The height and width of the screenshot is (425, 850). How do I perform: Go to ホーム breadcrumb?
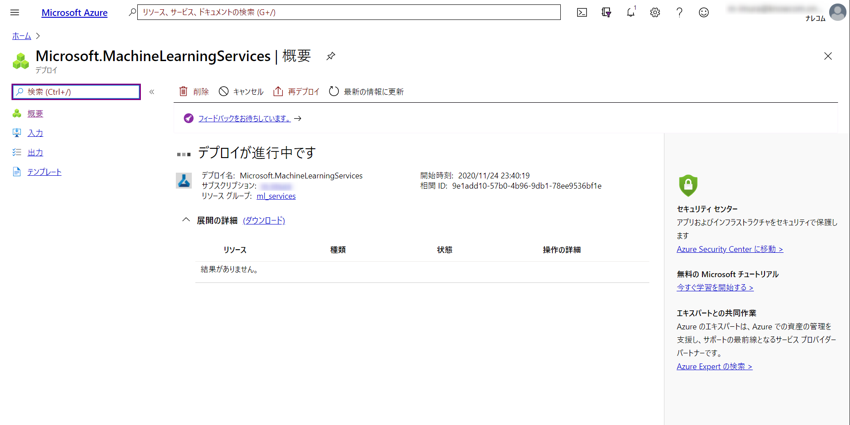pos(21,36)
